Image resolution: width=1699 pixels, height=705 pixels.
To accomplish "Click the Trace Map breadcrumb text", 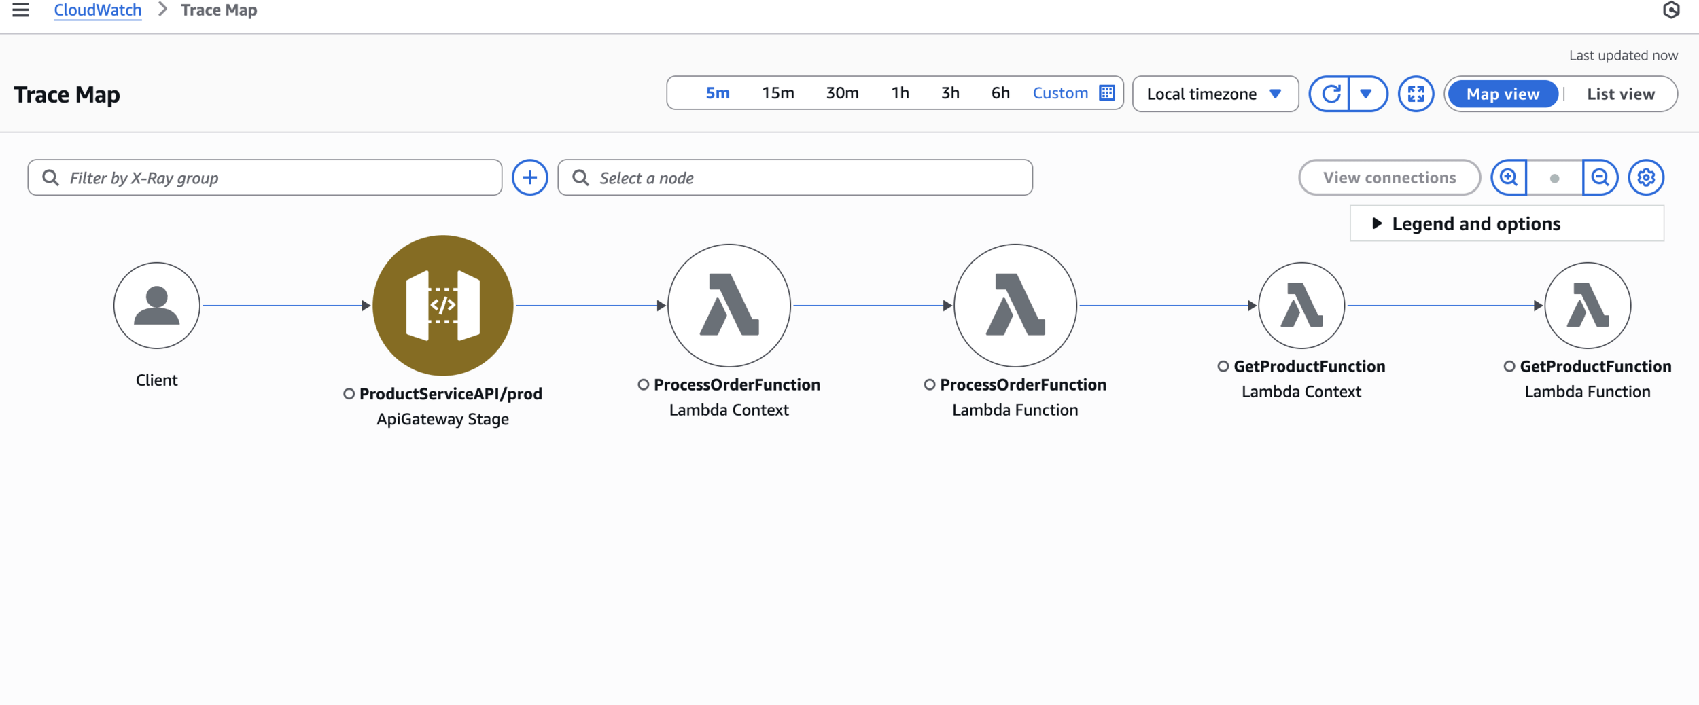I will point(219,10).
